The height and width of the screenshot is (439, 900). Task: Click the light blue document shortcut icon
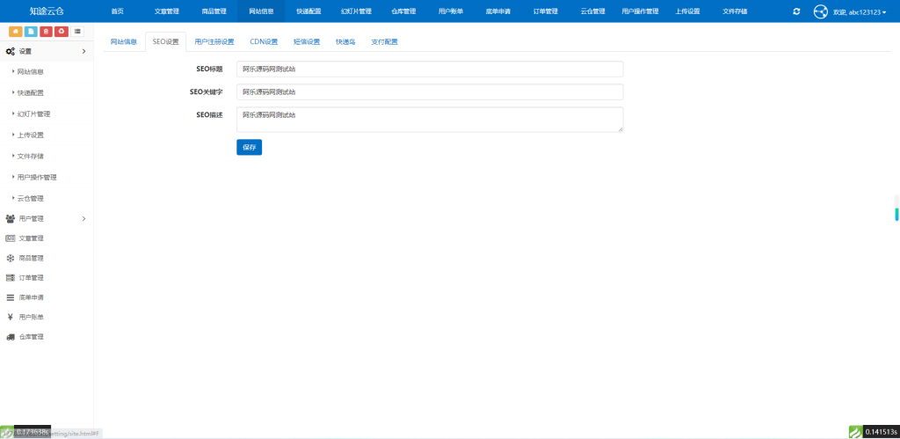[x=31, y=32]
